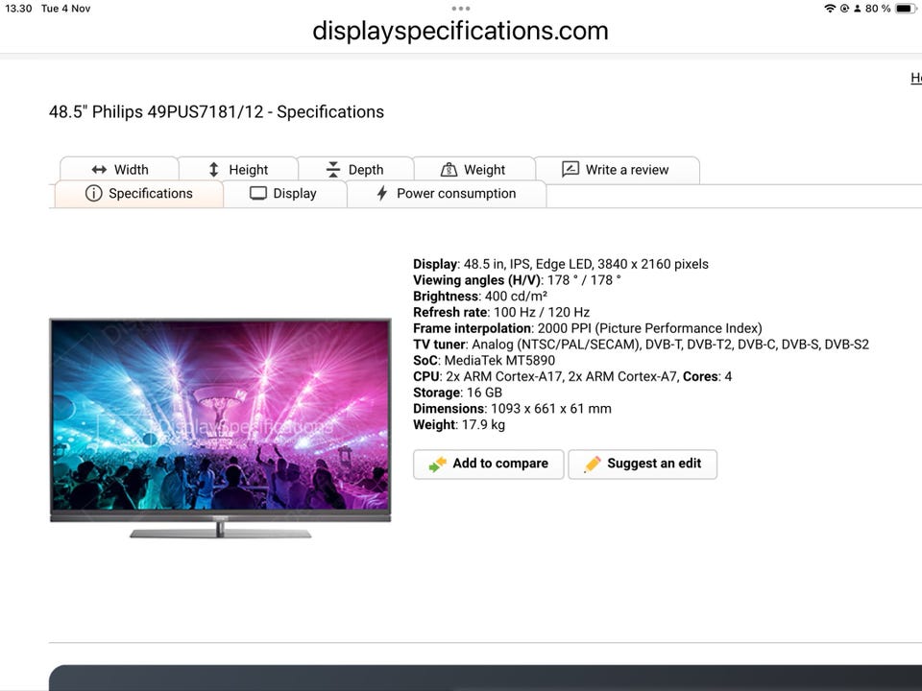Viewport: 922px width, 691px height.
Task: Open the Height tab
Action: tap(238, 169)
